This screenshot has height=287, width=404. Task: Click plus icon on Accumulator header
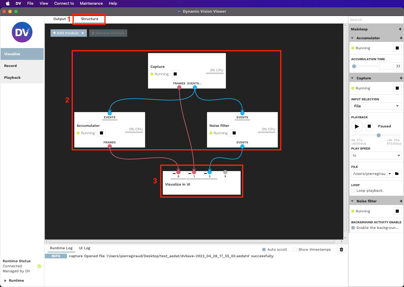401,38
